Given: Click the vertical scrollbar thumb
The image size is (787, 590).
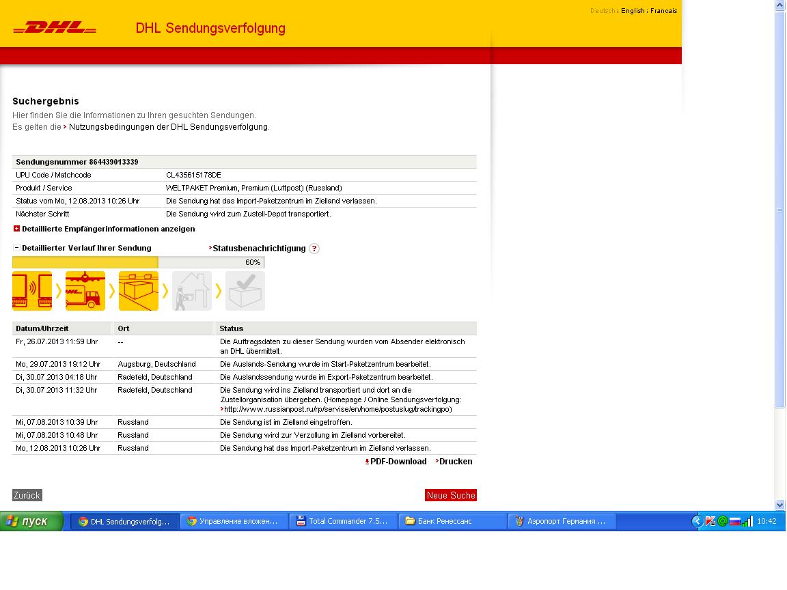Looking at the screenshot, I should coord(780,209).
